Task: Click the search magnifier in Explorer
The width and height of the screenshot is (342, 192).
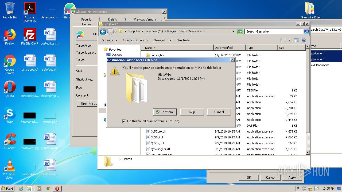Action: click(x=306, y=31)
